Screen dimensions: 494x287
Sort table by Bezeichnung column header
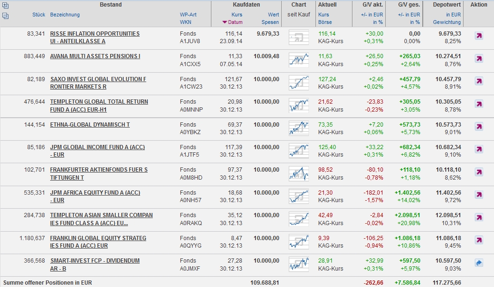click(x=65, y=15)
